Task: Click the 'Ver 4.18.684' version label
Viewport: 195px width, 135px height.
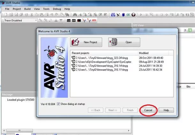Action: (x=48, y=104)
